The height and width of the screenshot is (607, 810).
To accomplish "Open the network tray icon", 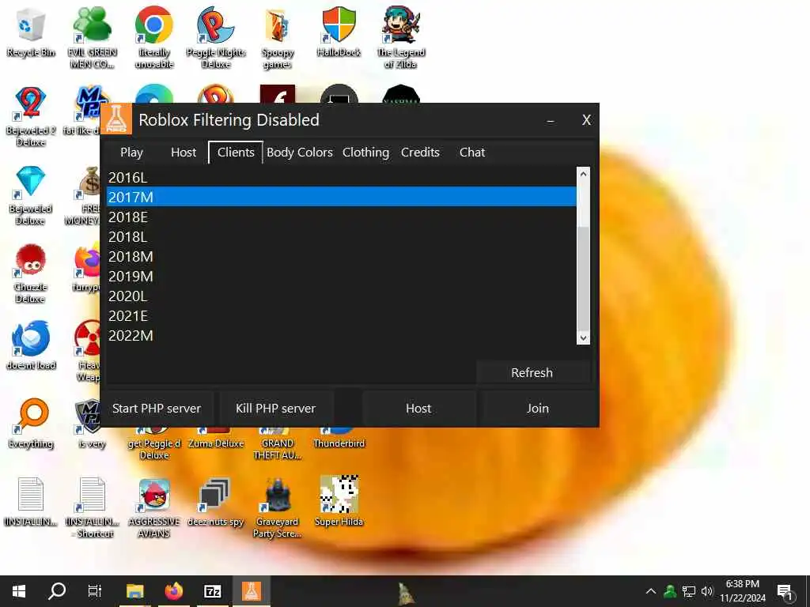I will [x=689, y=591].
